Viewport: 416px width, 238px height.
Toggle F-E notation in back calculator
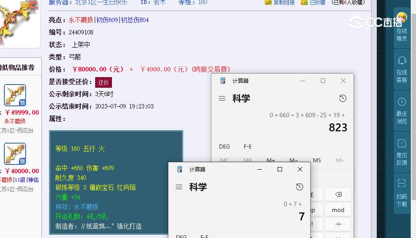point(248,146)
